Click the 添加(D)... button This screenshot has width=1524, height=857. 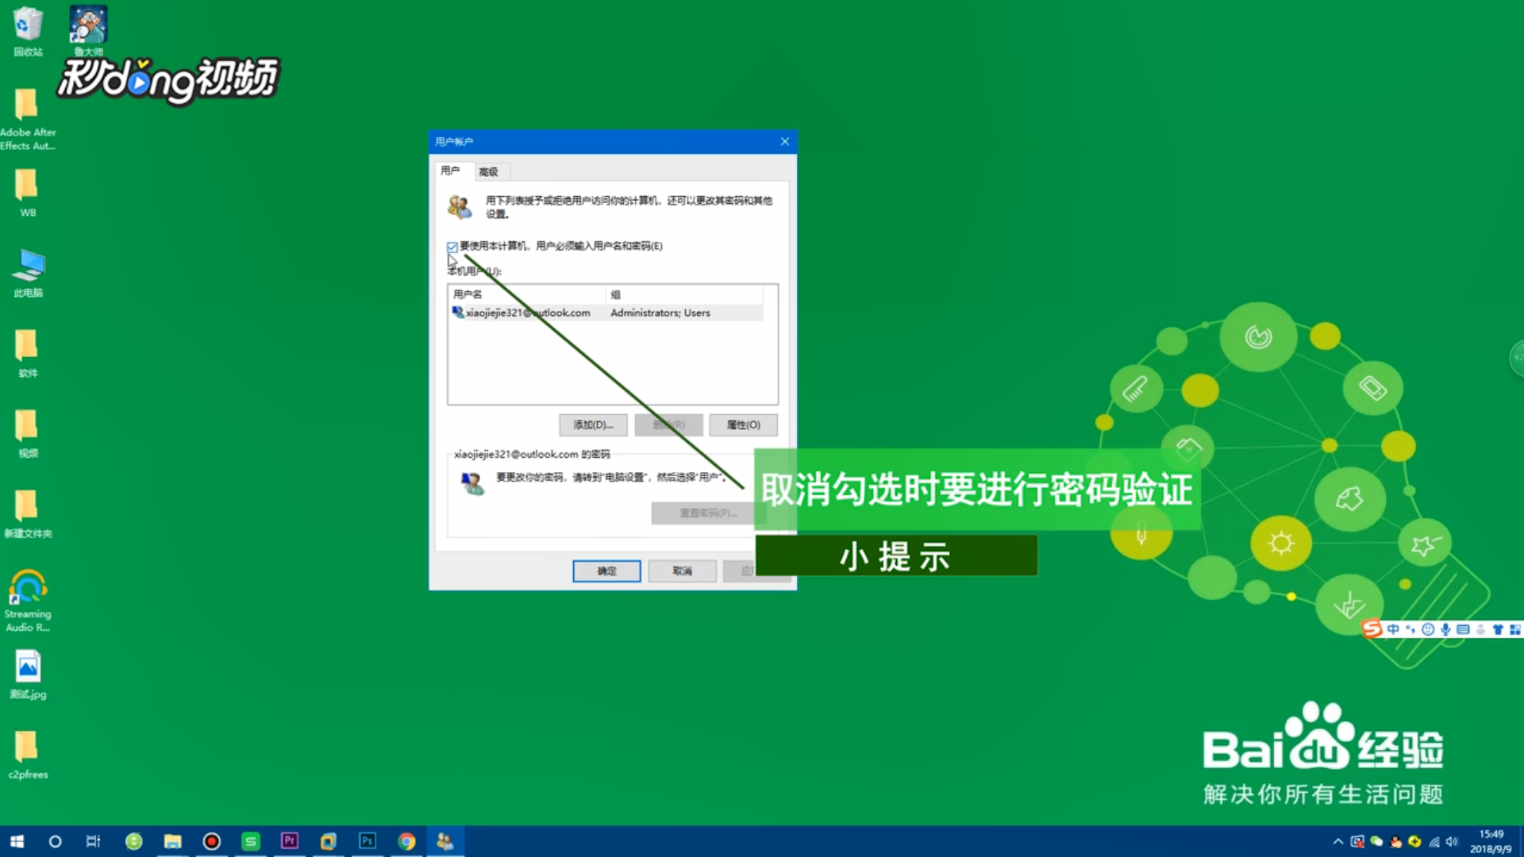tap(593, 425)
